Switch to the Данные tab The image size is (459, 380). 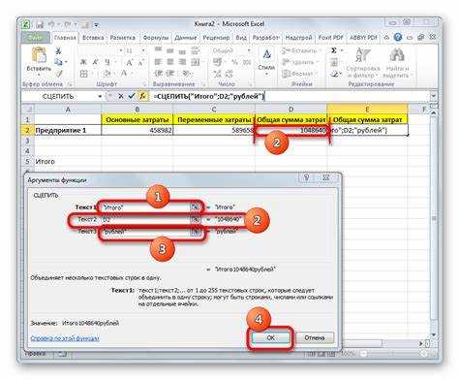tap(186, 38)
